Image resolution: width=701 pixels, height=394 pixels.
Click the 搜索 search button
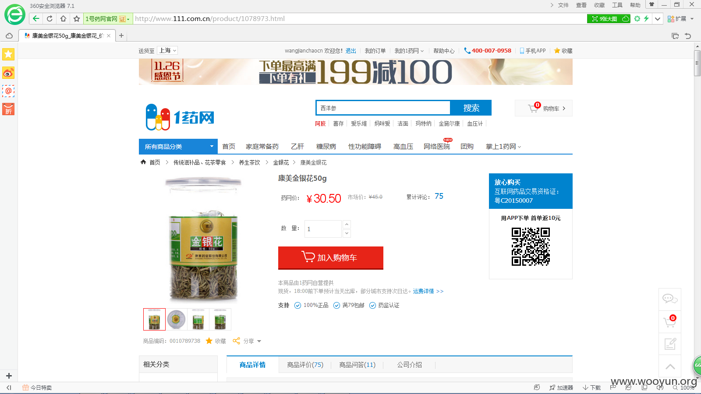(x=471, y=108)
